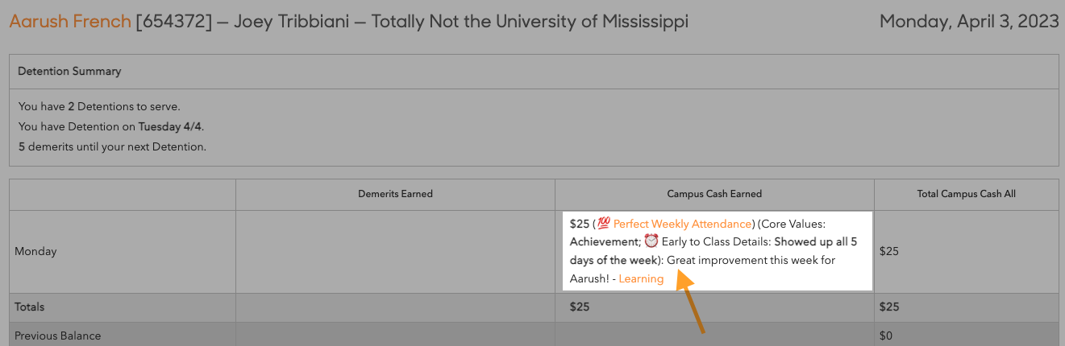Click the Detention Summary heading
This screenshot has width=1065, height=346.
pos(69,72)
